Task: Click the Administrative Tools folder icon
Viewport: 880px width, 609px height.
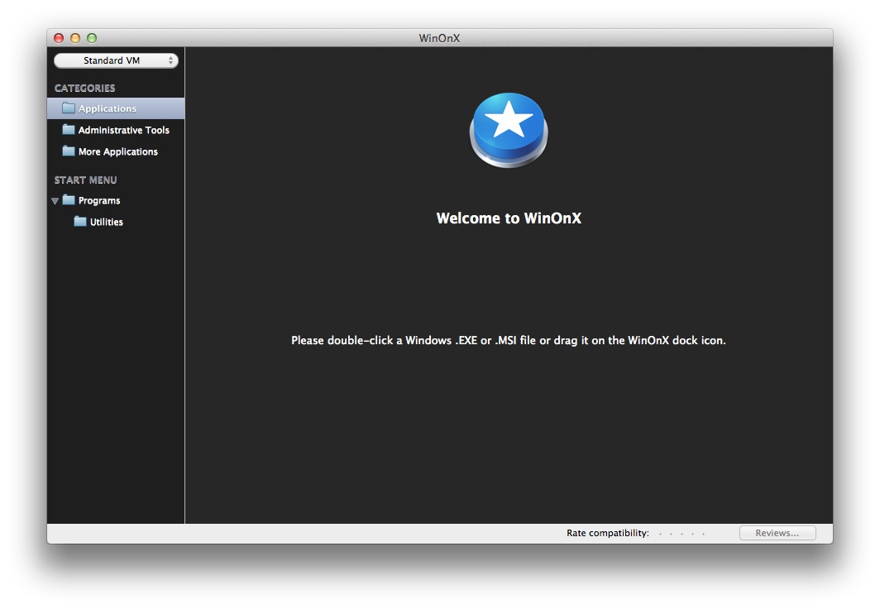Action: 69,130
